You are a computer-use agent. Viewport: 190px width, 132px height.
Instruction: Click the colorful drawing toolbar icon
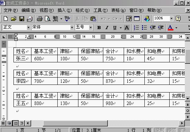click(x=147, y=19)
